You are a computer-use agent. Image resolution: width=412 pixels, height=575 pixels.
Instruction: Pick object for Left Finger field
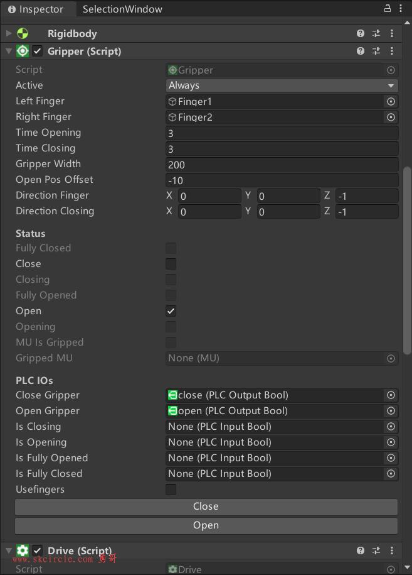pyautogui.click(x=391, y=102)
